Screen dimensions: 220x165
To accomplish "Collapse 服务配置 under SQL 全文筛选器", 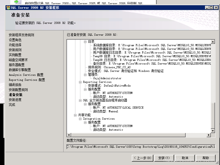I will (85, 104).
